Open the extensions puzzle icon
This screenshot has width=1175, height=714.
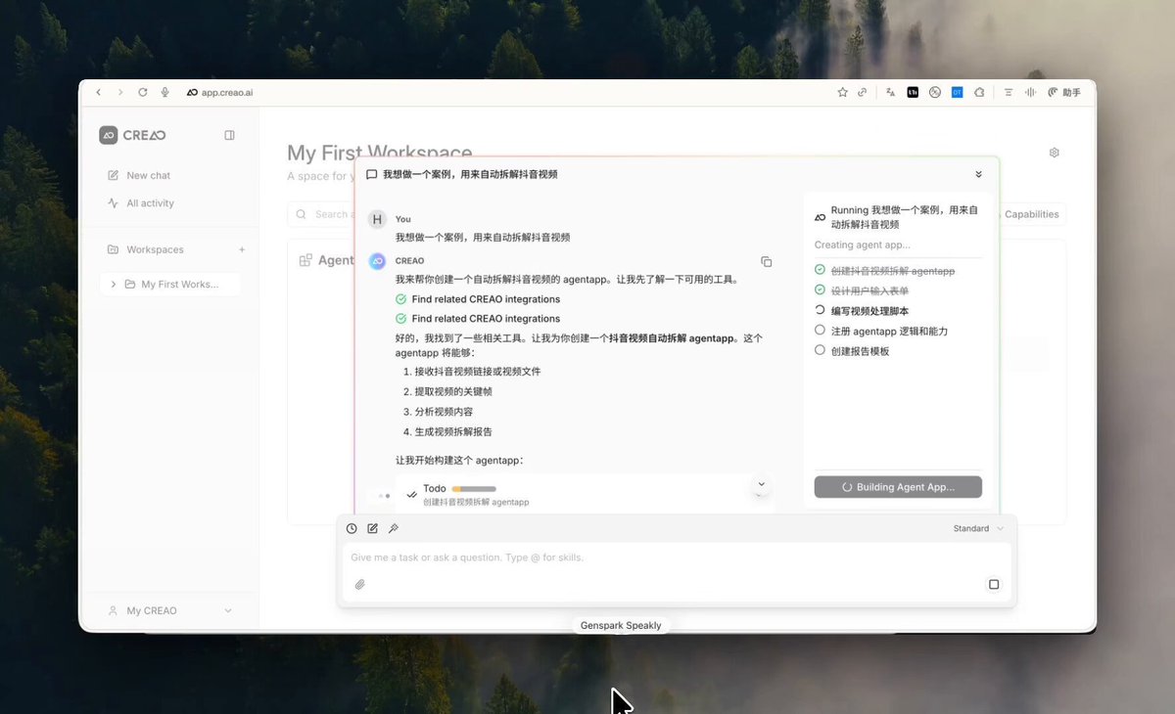(x=980, y=92)
